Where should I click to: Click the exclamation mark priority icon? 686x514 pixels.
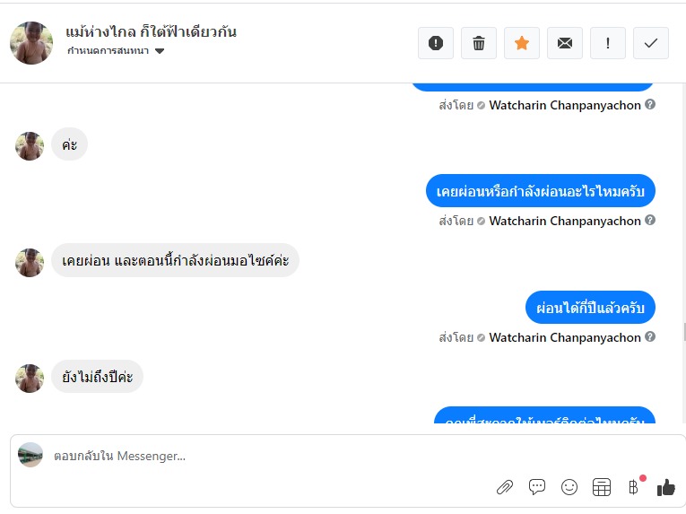(x=608, y=43)
